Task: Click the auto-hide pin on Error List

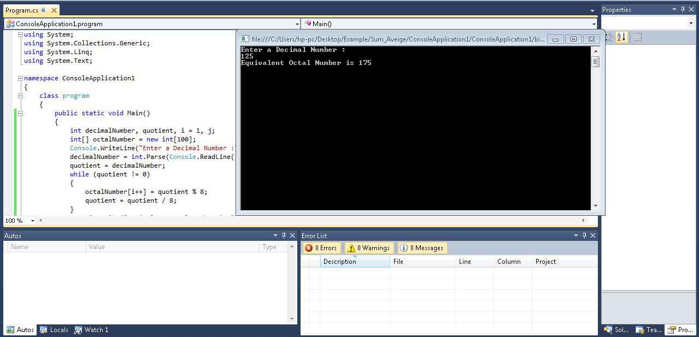Action: tap(584, 235)
